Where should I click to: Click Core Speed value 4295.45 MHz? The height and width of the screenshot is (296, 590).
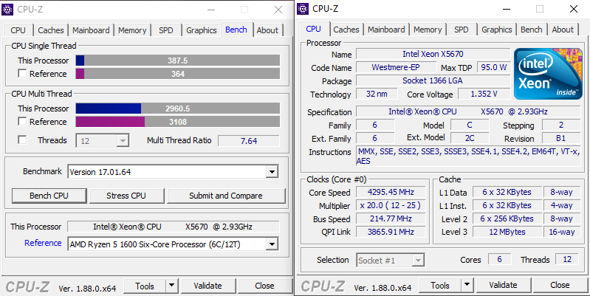(x=391, y=192)
